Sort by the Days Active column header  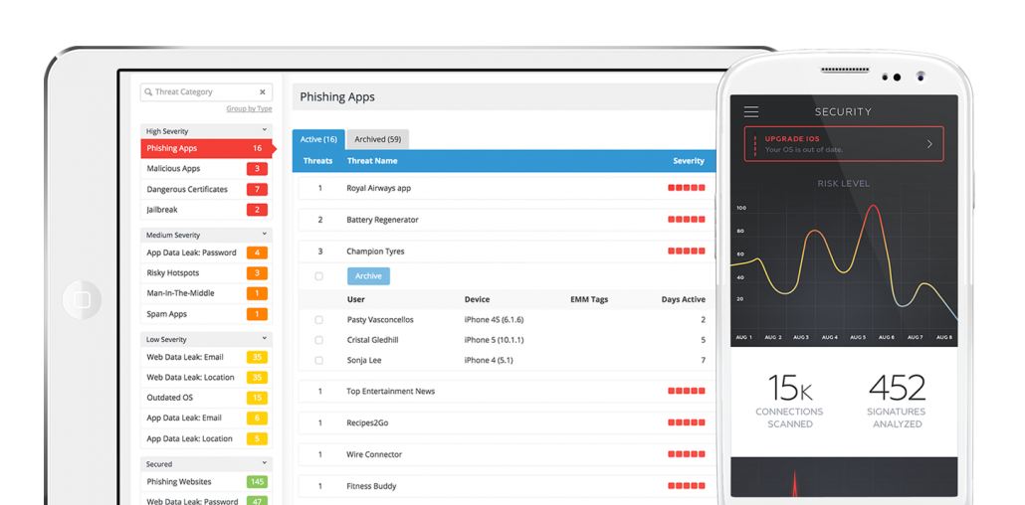coord(683,300)
